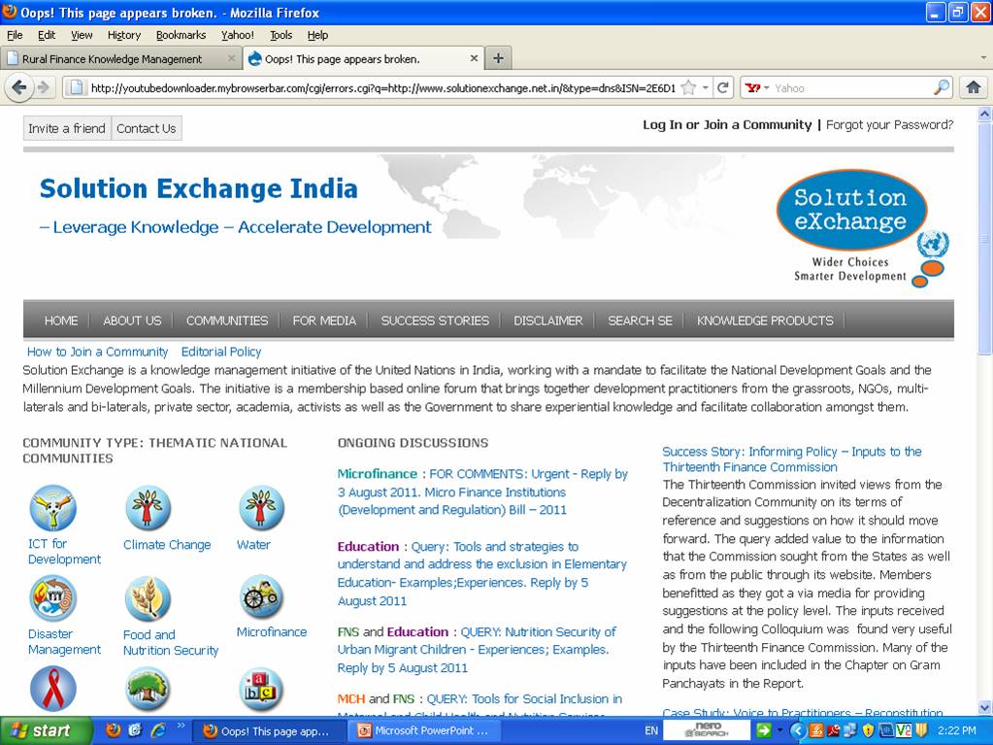Click the search magnifier in Yahoo box
Viewport: 993px width, 745px height.
[942, 88]
